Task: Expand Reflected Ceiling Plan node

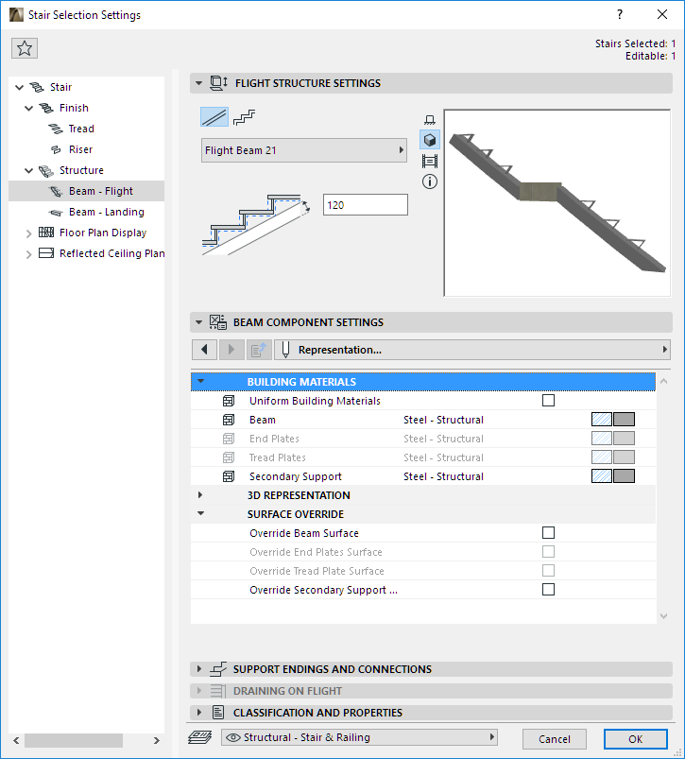Action: 29,254
